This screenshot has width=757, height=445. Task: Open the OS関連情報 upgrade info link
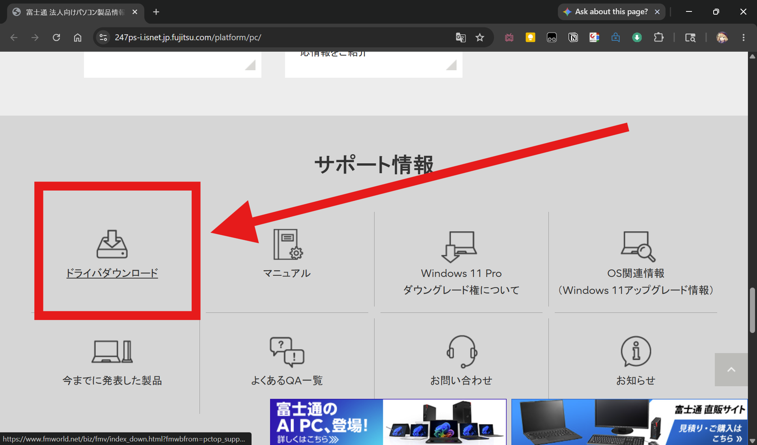636,282
